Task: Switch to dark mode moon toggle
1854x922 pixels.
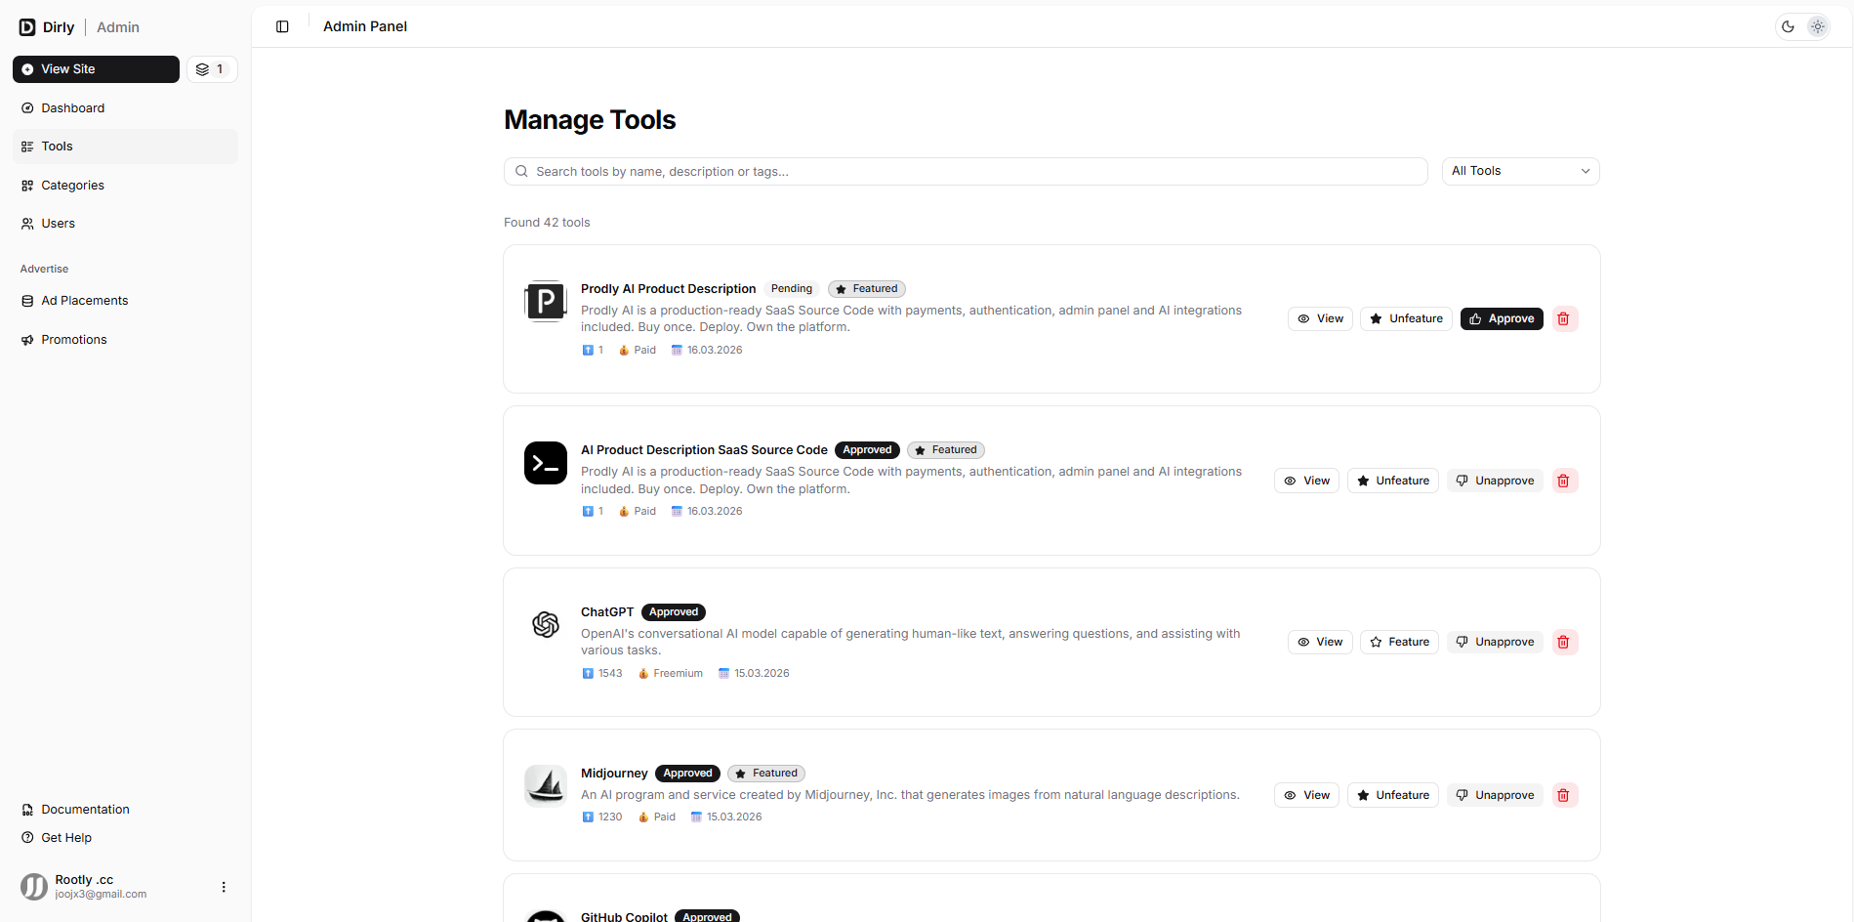Action: (1788, 26)
